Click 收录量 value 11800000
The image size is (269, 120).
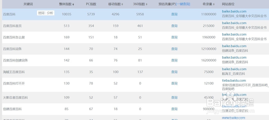(x=209, y=14)
